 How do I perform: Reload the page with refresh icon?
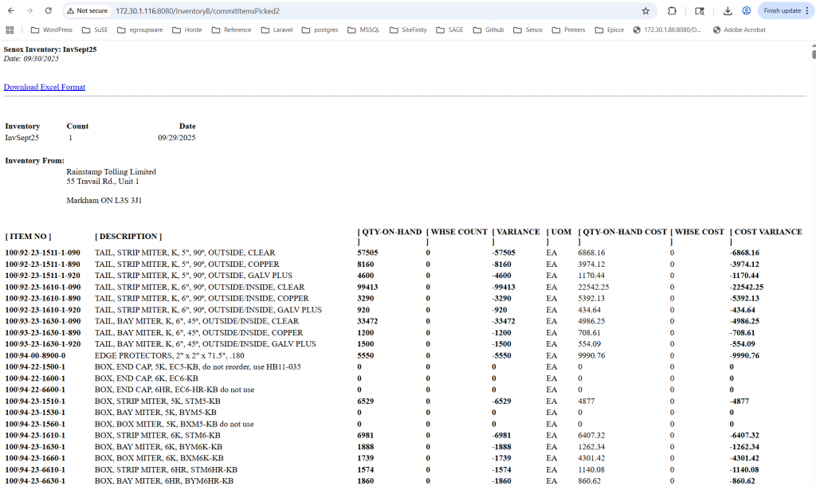click(x=48, y=11)
